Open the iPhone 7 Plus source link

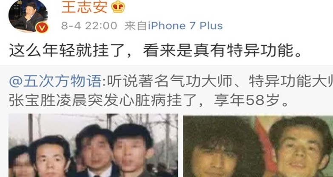(185, 26)
